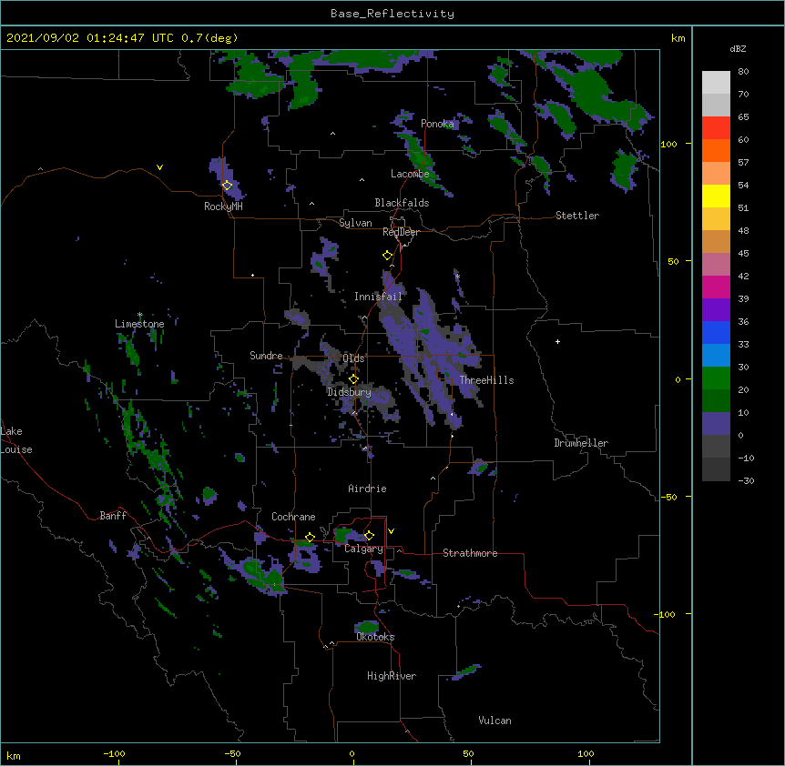Click the magenta swatch beside 42 dBZ
The height and width of the screenshot is (766, 785).
[716, 287]
